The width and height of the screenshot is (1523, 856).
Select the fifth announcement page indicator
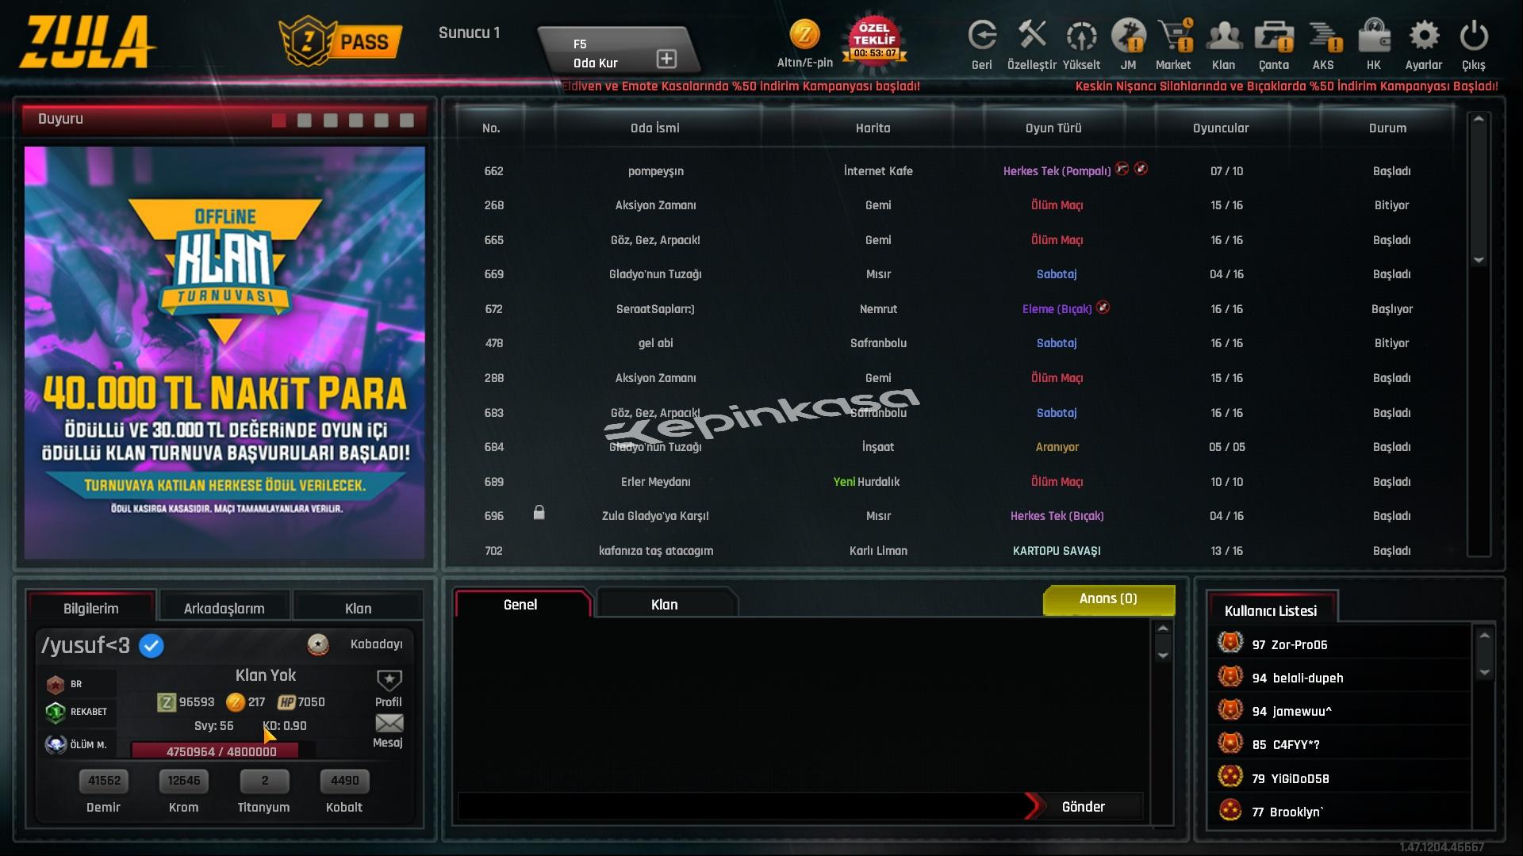[x=381, y=120]
